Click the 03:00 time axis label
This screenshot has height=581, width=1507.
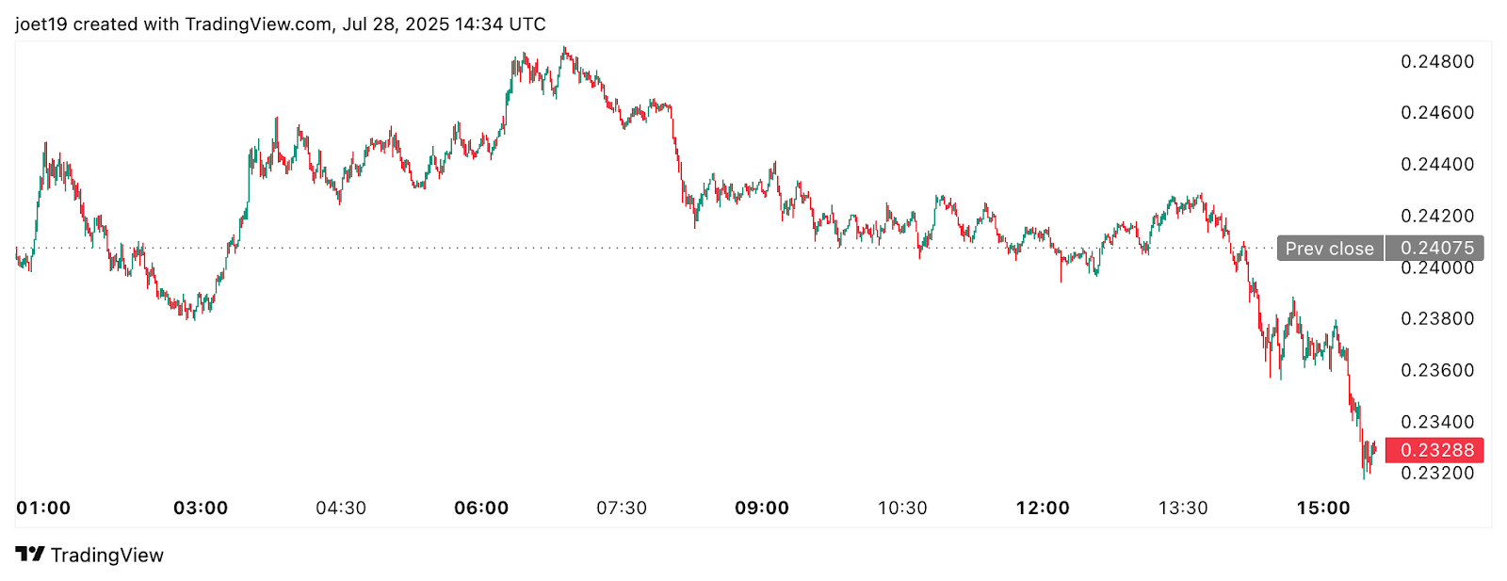point(201,508)
